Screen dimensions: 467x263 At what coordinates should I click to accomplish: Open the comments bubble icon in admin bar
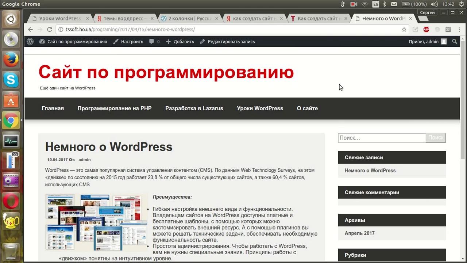[151, 42]
